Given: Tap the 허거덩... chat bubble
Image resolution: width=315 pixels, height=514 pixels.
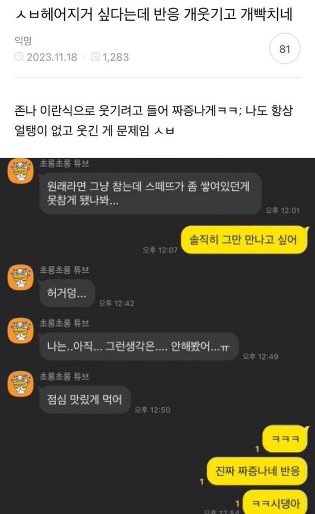Looking at the screenshot, I should point(67,293).
